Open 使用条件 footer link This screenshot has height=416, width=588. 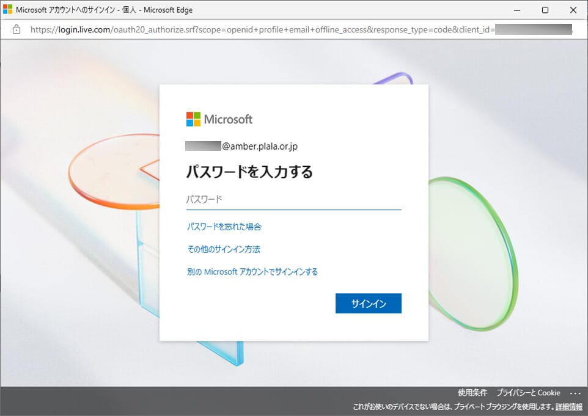[472, 392]
